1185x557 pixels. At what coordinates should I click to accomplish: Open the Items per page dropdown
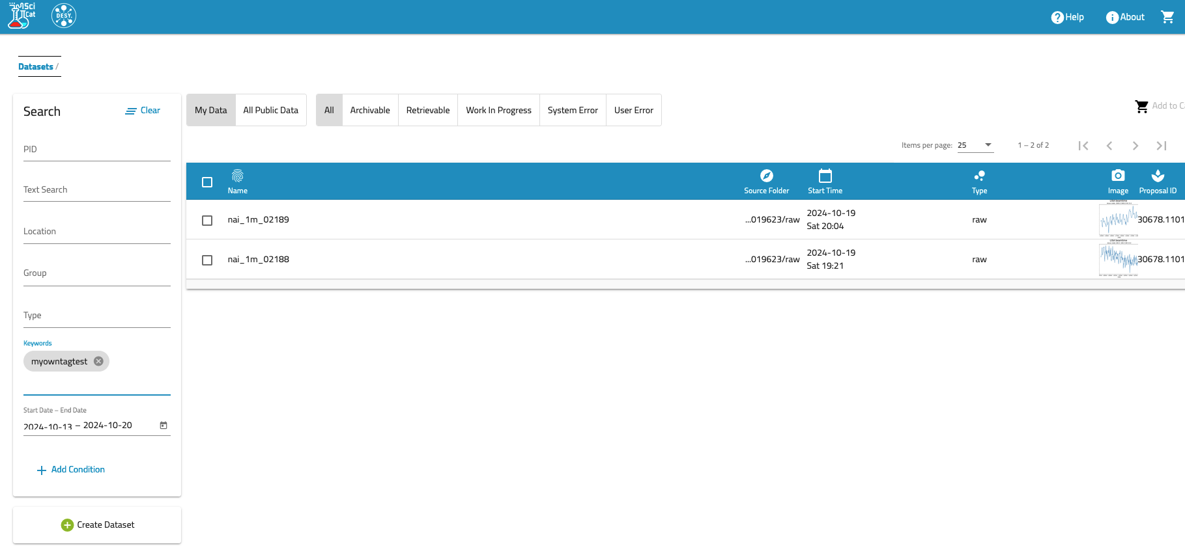tap(975, 145)
